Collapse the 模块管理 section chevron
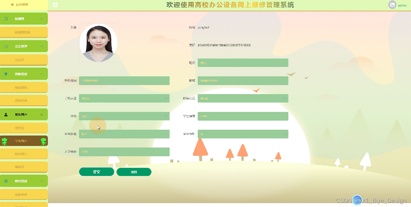 coord(41,181)
